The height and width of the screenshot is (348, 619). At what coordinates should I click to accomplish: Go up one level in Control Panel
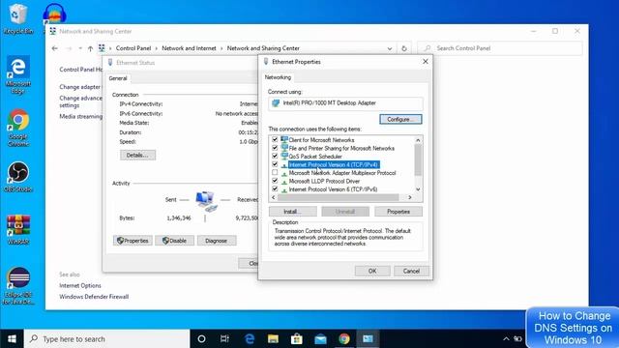click(90, 48)
